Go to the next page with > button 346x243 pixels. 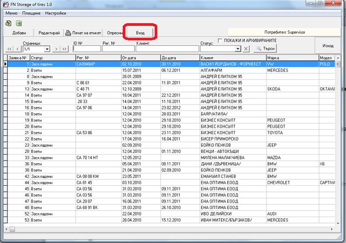click(57, 49)
